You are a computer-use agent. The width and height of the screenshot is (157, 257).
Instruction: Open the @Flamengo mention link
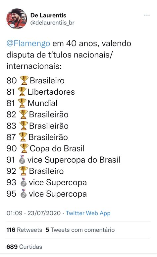(x=28, y=43)
